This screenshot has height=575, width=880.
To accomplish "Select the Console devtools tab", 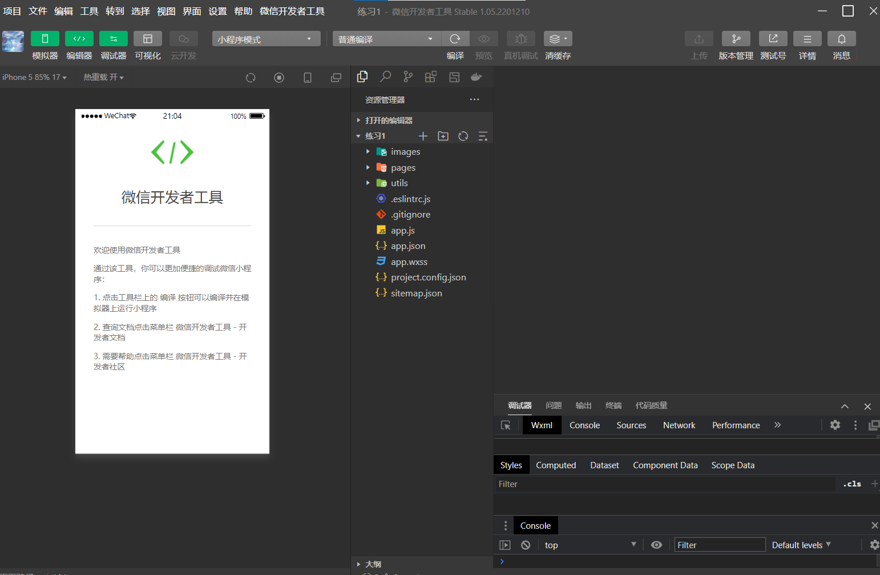I will pyautogui.click(x=584, y=425).
